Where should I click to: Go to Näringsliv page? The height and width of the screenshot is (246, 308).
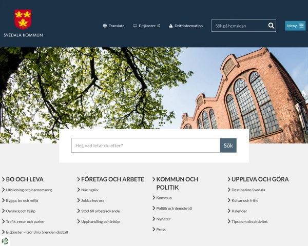[90, 190]
